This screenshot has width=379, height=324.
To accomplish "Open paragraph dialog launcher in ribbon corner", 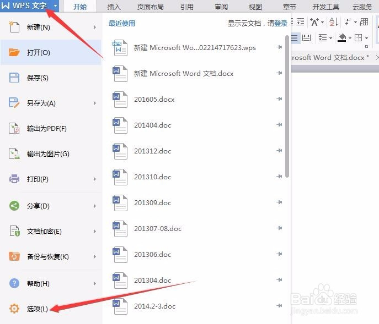I will (367, 47).
